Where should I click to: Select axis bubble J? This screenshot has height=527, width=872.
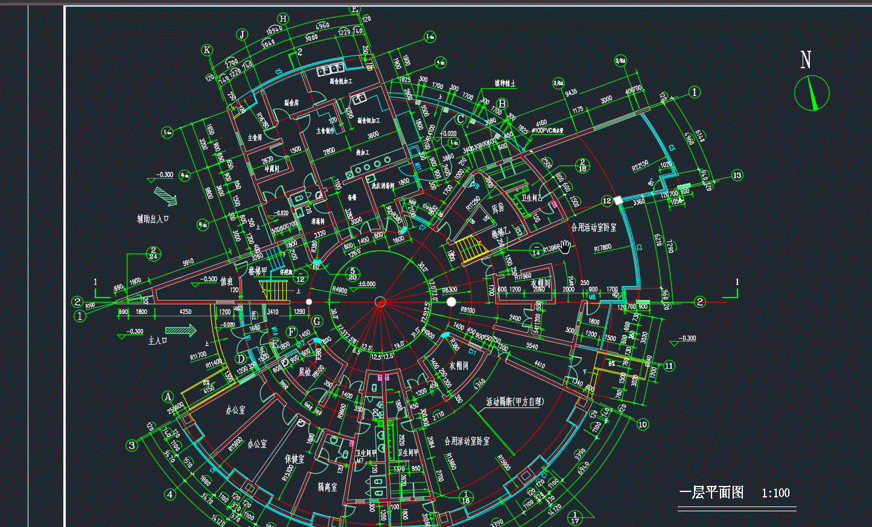pos(243,34)
